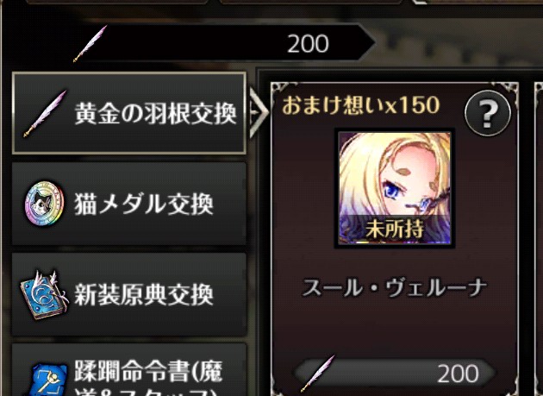Click the arrow pointer beside selected tab
The height and width of the screenshot is (396, 543).
(259, 113)
